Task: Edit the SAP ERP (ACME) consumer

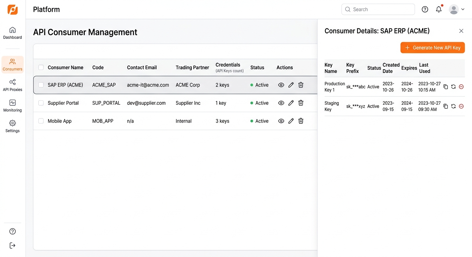Action: pyautogui.click(x=291, y=85)
